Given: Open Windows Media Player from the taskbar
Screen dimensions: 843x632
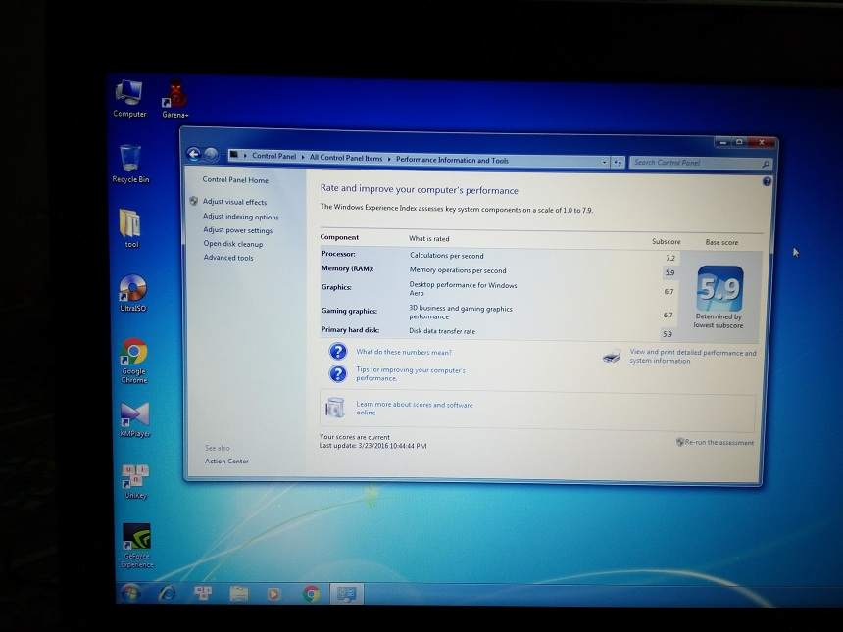Looking at the screenshot, I should (273, 594).
